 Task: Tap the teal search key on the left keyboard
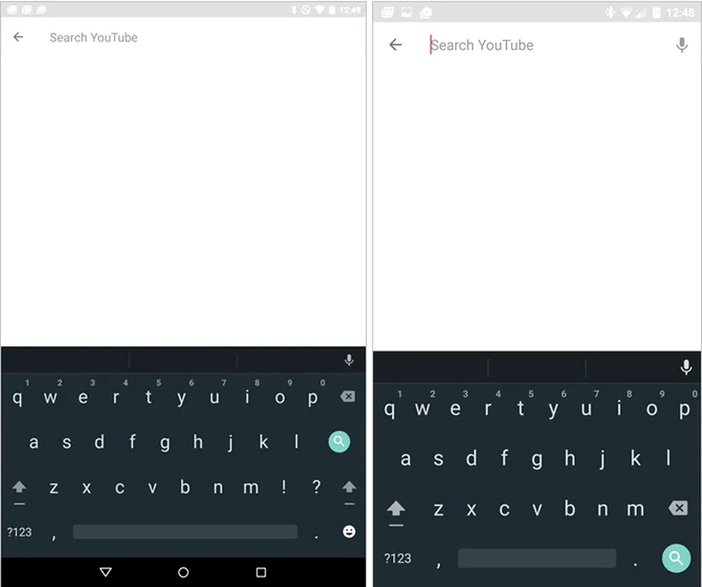(339, 442)
